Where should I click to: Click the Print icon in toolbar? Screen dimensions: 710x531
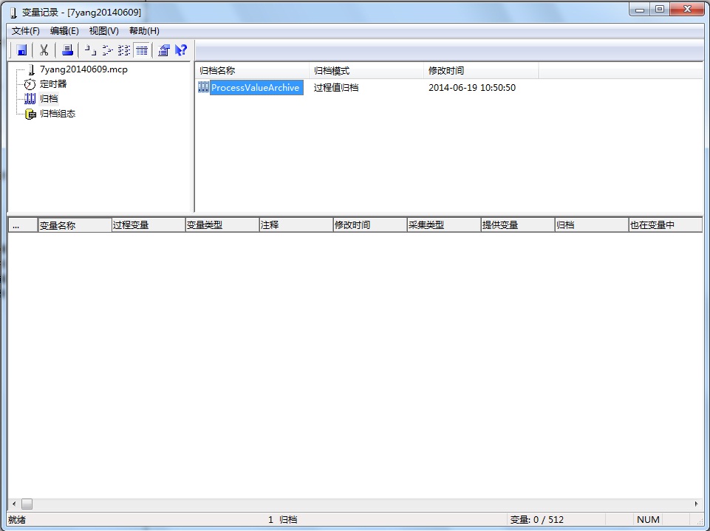[67, 50]
